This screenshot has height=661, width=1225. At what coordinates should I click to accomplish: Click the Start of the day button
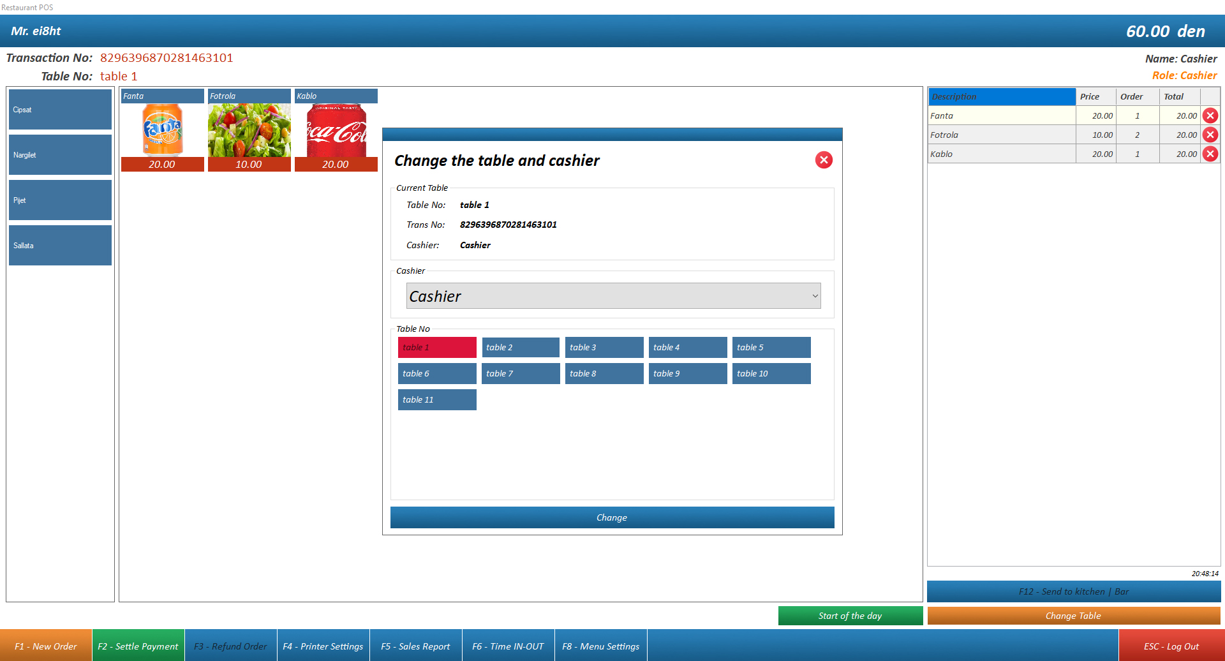click(x=850, y=616)
